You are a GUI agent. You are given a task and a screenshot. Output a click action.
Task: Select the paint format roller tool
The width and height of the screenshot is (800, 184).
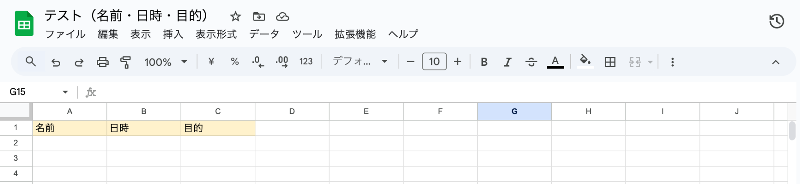(x=125, y=62)
